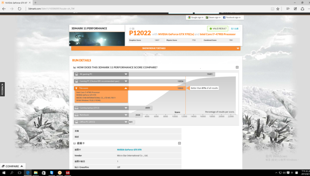Image resolution: width=310 pixels, height=176 pixels.
Task: Open the AIDA64 red 64 taskbar icon
Action: tap(68, 173)
